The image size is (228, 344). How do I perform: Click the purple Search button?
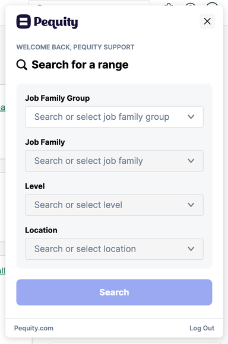click(x=114, y=292)
